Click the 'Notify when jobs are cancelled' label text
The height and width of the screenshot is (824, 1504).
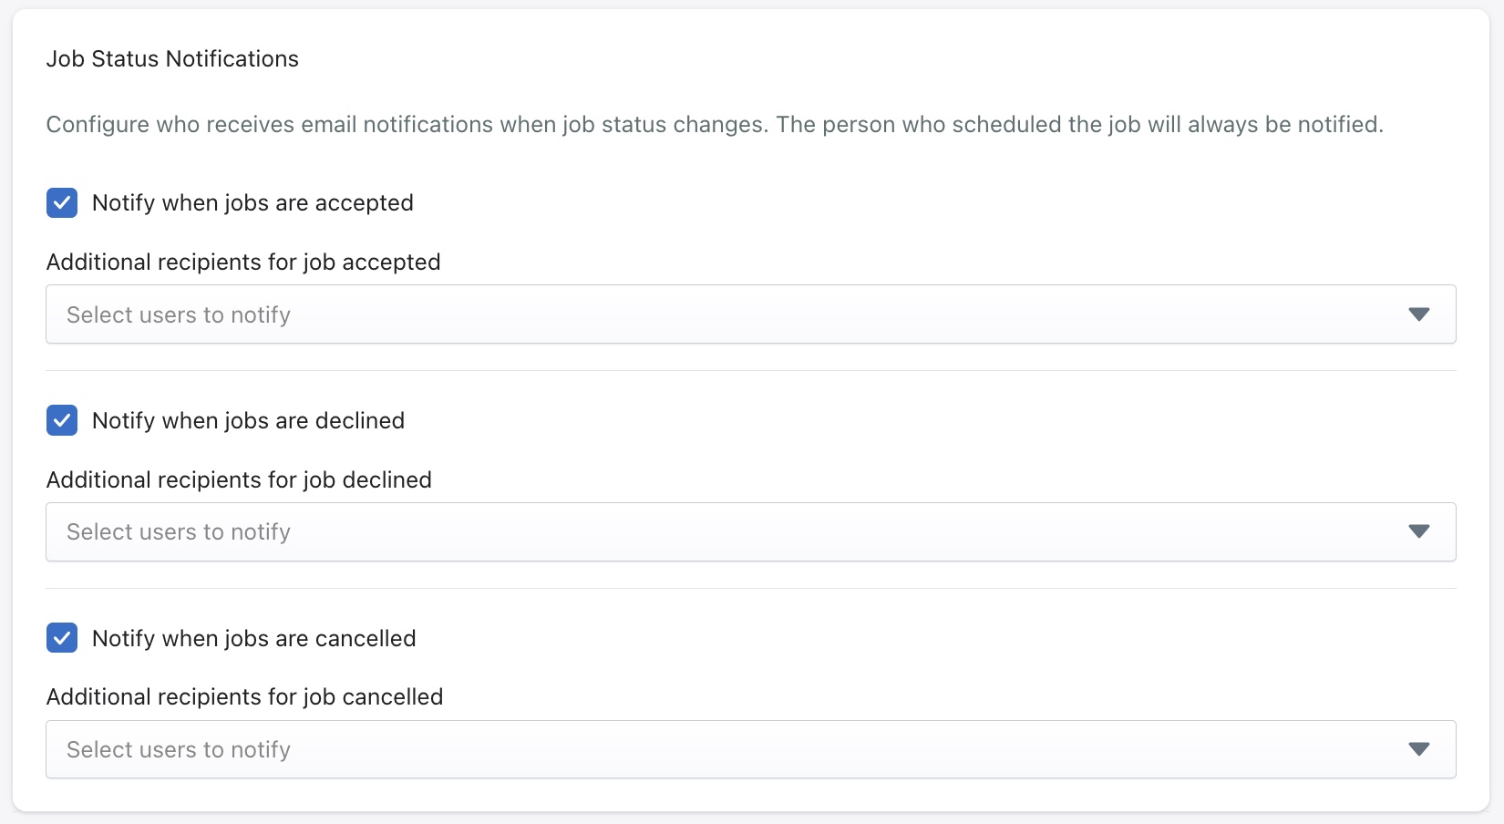tap(253, 638)
